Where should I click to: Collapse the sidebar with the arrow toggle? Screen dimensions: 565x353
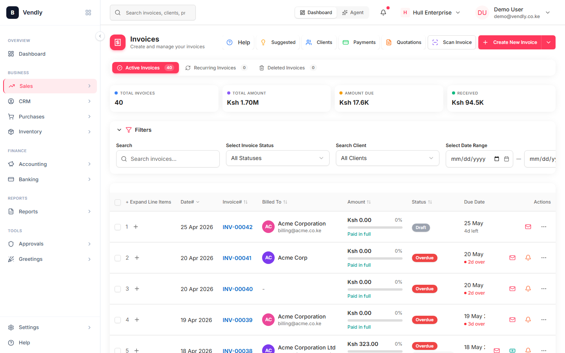(100, 36)
